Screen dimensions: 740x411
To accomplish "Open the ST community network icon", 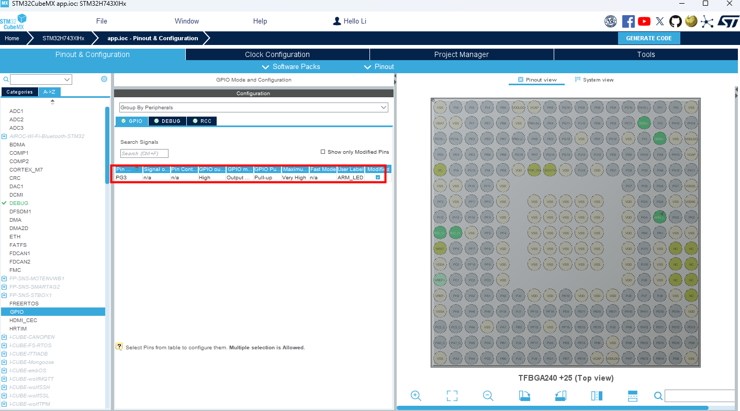I will (x=707, y=21).
